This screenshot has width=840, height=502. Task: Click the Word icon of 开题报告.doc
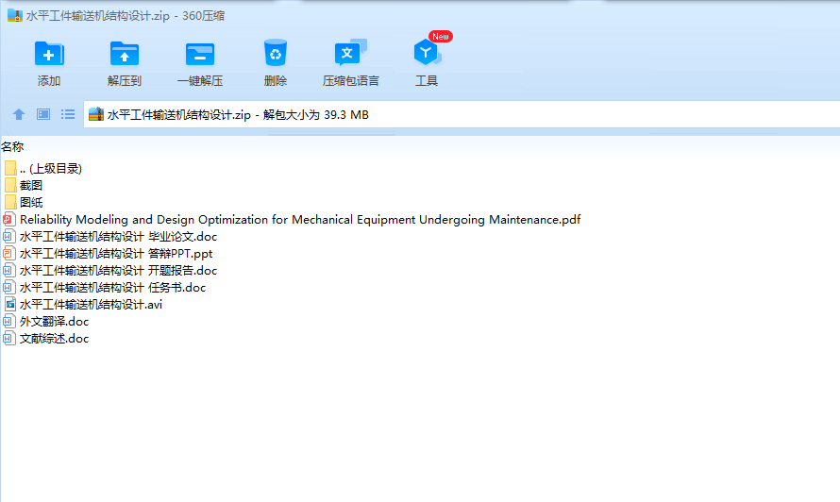click(x=9, y=271)
